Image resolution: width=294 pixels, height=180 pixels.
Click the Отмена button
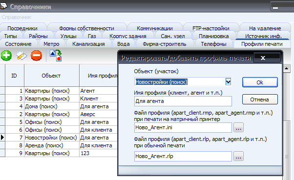pyautogui.click(x=260, y=100)
